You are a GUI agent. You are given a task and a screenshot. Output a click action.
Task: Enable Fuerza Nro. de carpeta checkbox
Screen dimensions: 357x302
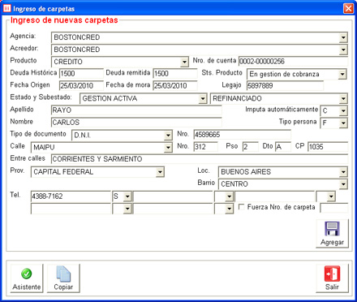tap(242, 207)
